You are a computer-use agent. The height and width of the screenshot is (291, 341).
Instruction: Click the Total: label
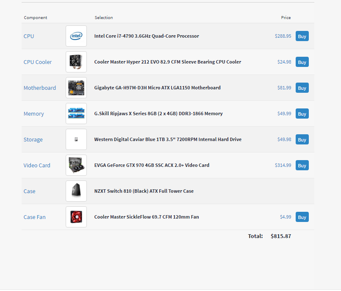tap(255, 236)
